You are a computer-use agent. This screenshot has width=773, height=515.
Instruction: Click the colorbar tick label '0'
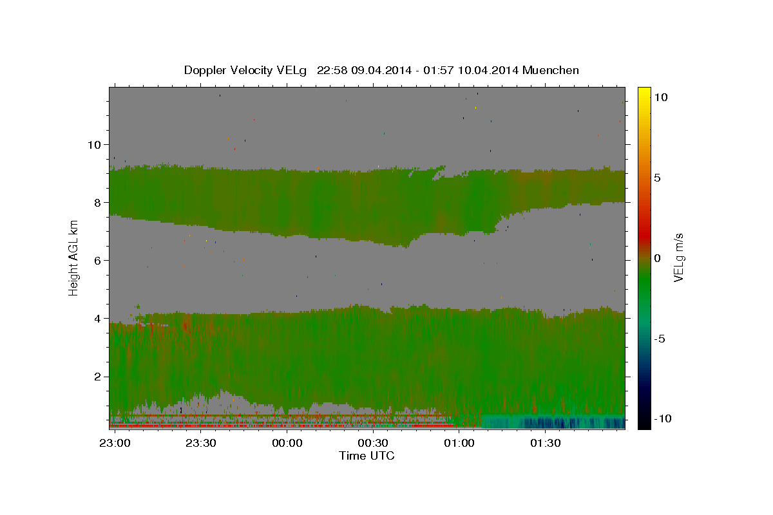(x=658, y=258)
